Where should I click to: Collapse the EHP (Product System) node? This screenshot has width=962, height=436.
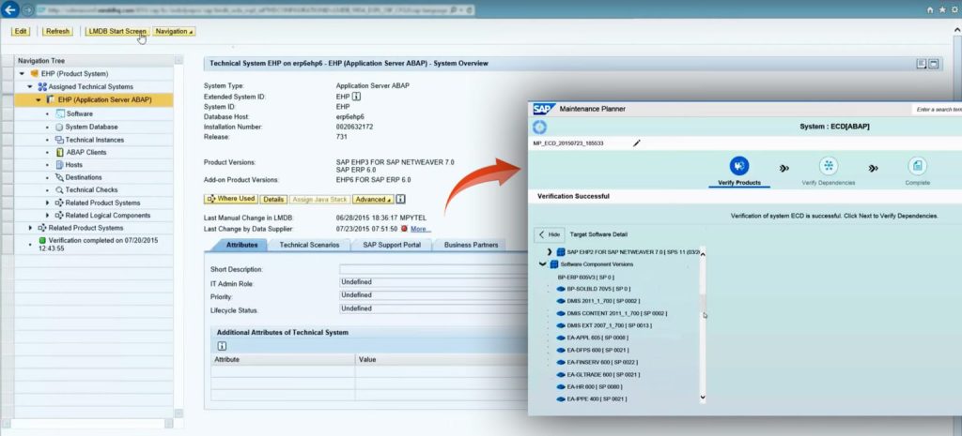tap(23, 73)
